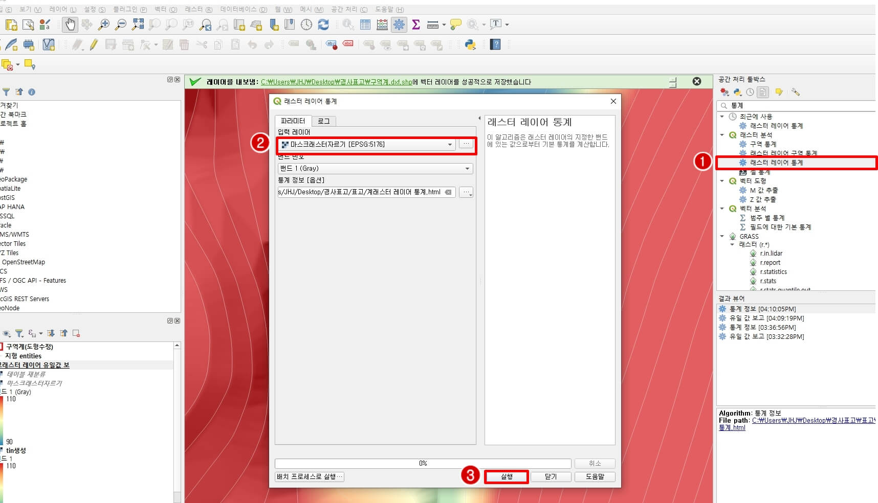Collapse the GRASS provider group
Viewport: 878px width, 503px height.
(x=722, y=236)
